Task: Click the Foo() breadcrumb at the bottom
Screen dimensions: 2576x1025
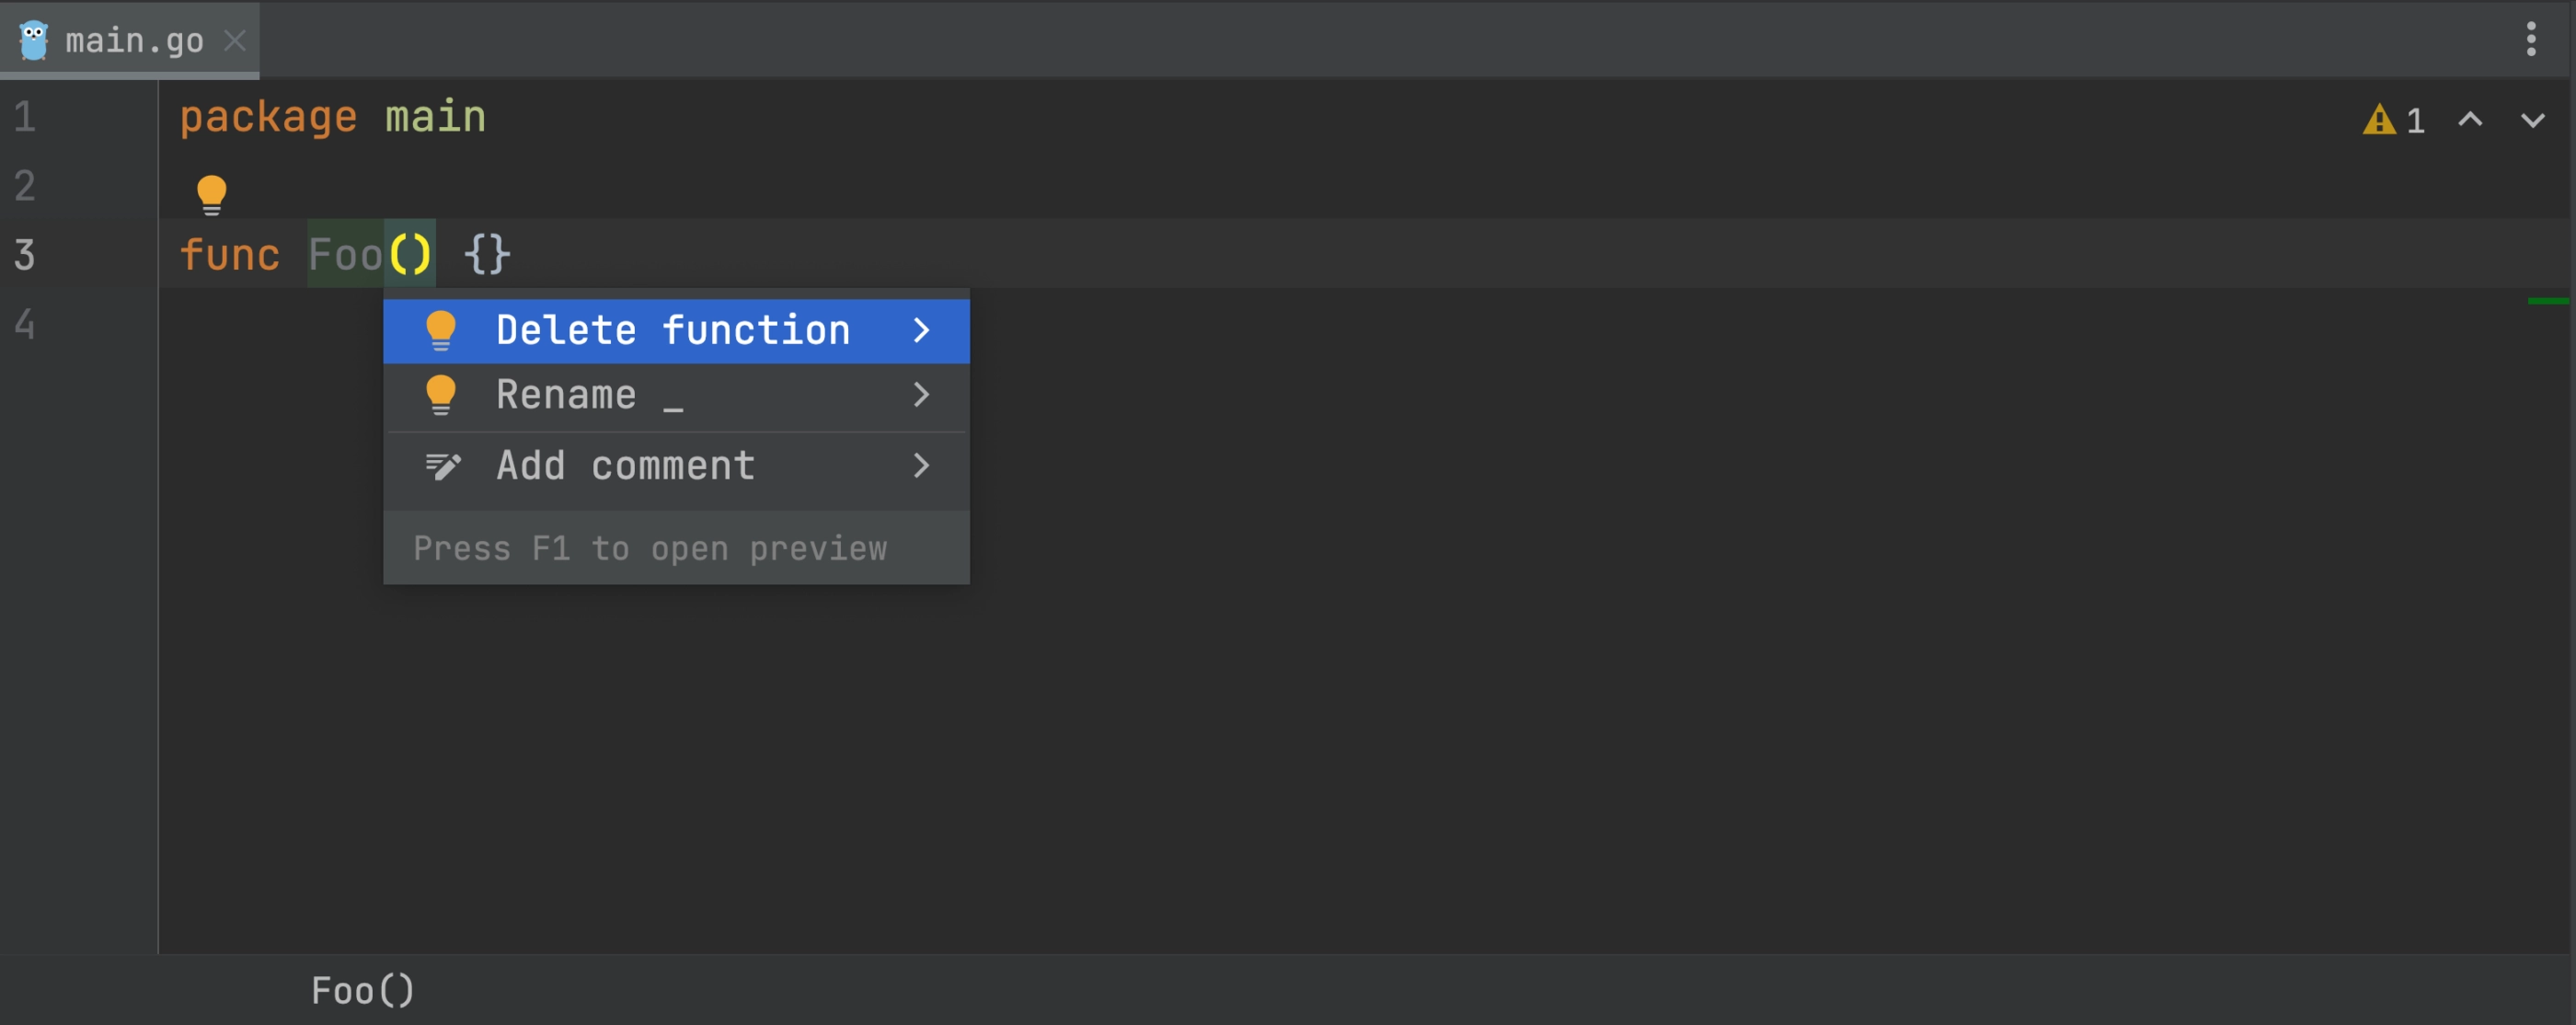Action: 362,990
